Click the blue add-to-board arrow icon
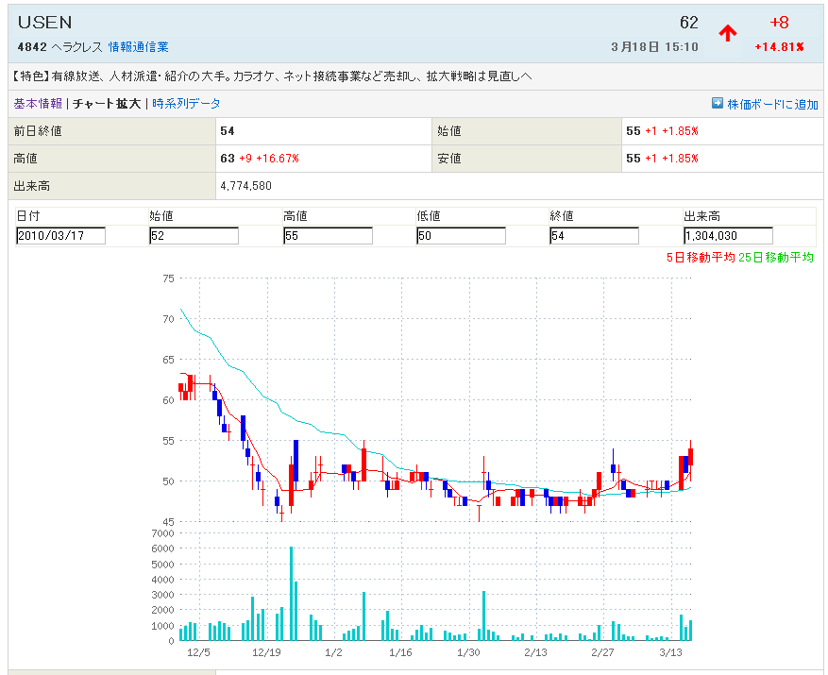Screen dimensions: 828x675 click(717, 104)
